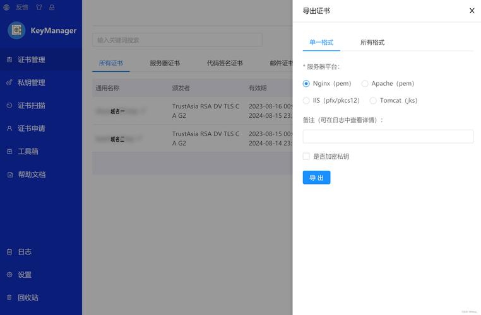This screenshot has width=481, height=315.
Task: Click the 2023-08-15 validity date cell
Action: 270,139
